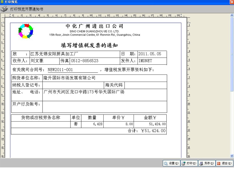Viewport: 234px width, 172px height.
Task: Click the colorful arrow circle company logo
Action: (26, 31)
